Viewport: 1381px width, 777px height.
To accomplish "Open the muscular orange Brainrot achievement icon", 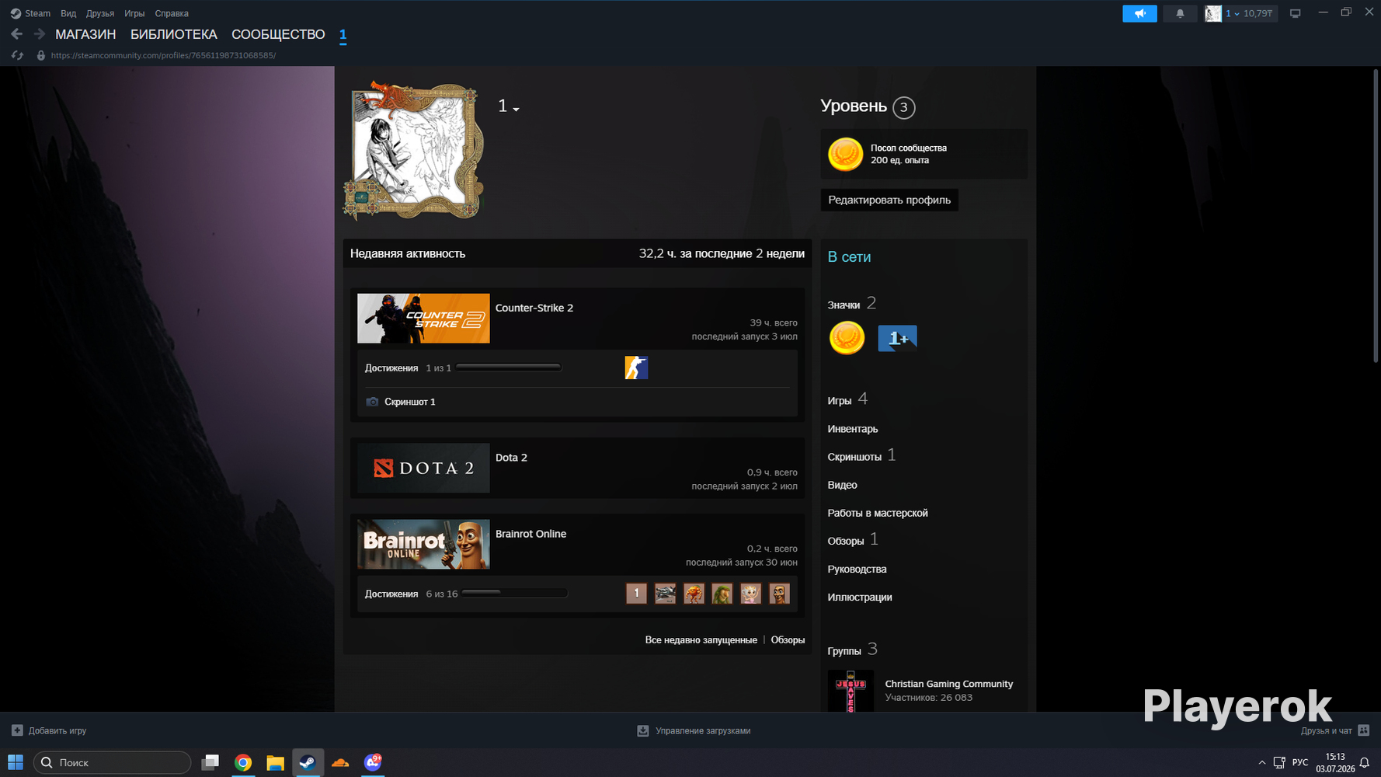I will click(x=694, y=594).
